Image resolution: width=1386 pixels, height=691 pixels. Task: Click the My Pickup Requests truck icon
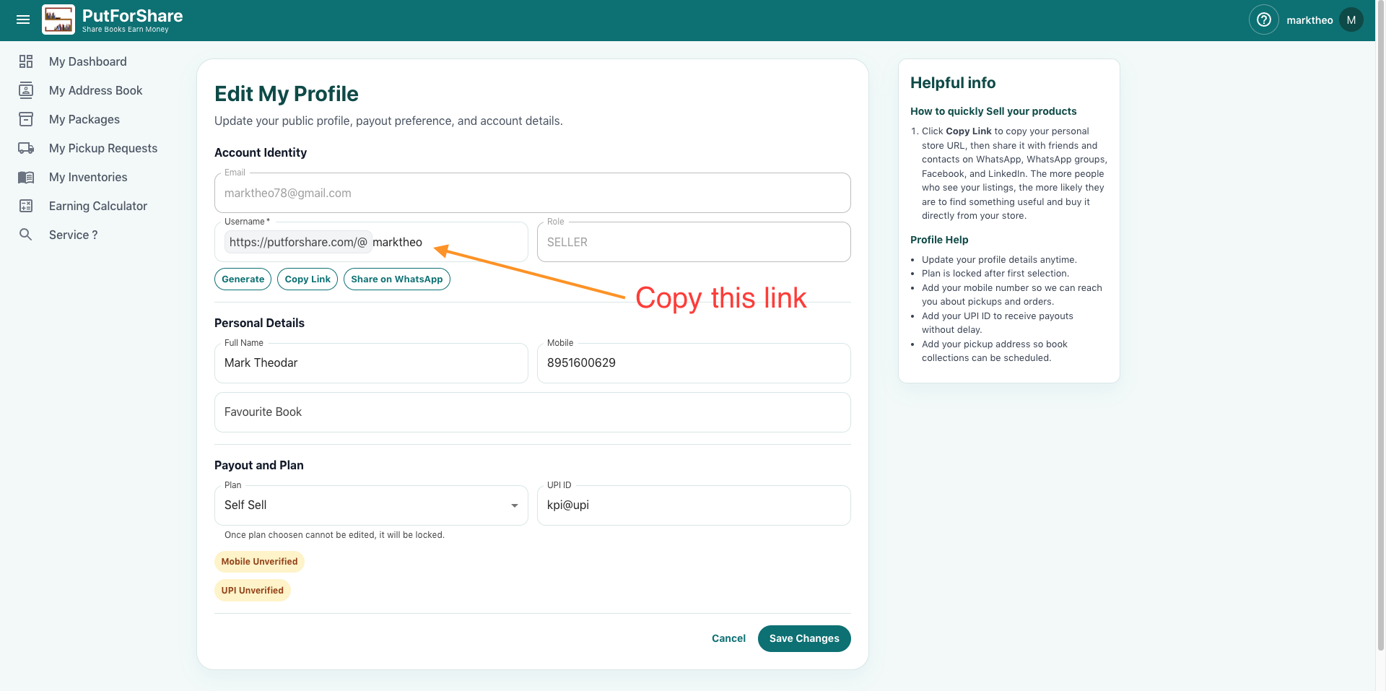point(26,148)
